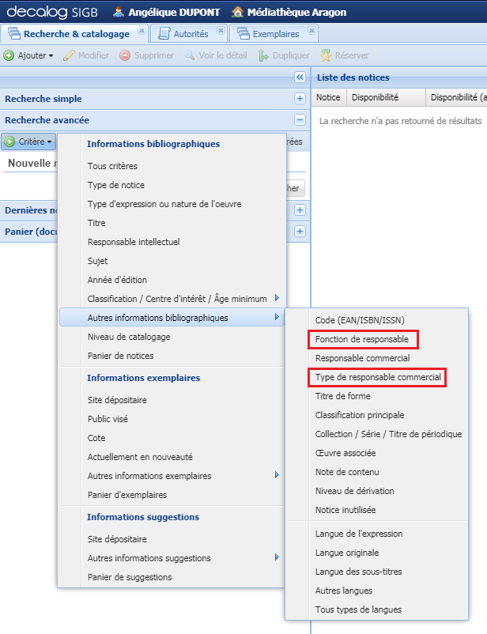Image resolution: width=487 pixels, height=634 pixels.
Task: Select Titre de forme submenu item
Action: 376,397
